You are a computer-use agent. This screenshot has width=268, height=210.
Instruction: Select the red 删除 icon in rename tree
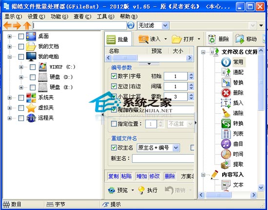point(226,93)
